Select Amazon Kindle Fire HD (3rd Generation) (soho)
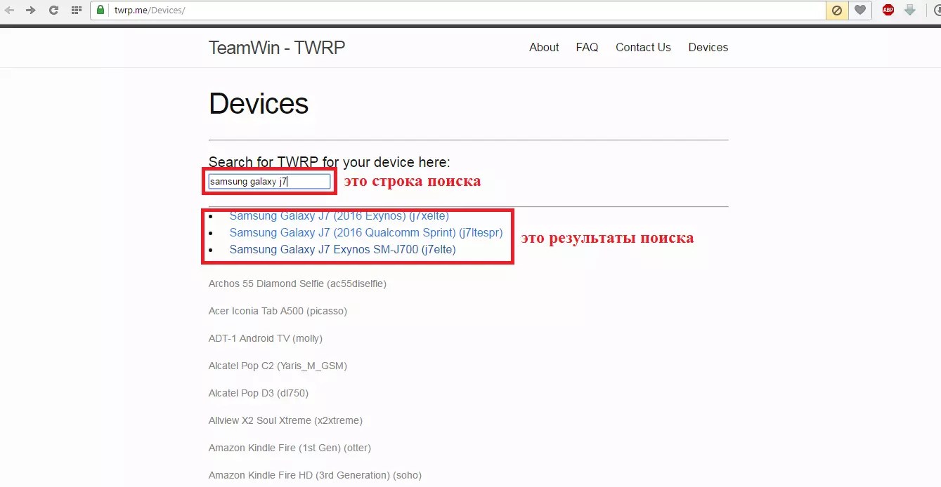The width and height of the screenshot is (941, 487). 315,475
